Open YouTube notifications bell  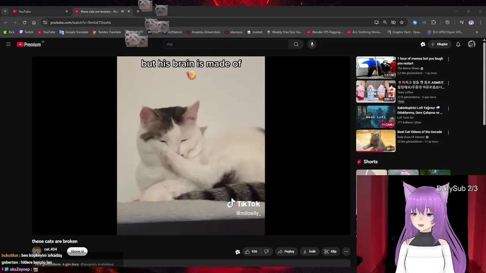pyautogui.click(x=458, y=44)
